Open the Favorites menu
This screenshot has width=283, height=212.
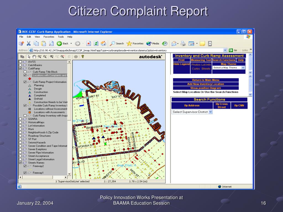[x=49, y=37]
